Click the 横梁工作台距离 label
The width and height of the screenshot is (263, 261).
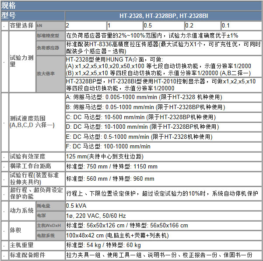click(x=30, y=166)
